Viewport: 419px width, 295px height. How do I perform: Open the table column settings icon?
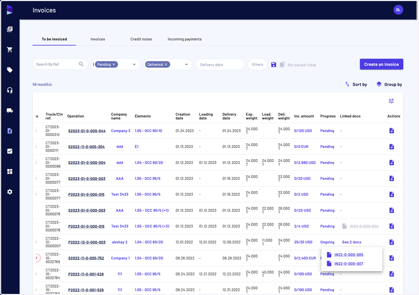coord(391,101)
